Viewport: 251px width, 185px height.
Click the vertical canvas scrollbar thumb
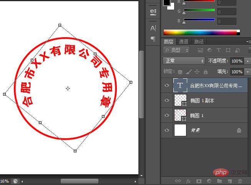pyautogui.click(x=141, y=84)
